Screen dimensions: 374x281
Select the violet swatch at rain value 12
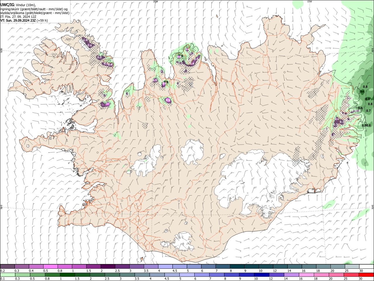(276, 275)
